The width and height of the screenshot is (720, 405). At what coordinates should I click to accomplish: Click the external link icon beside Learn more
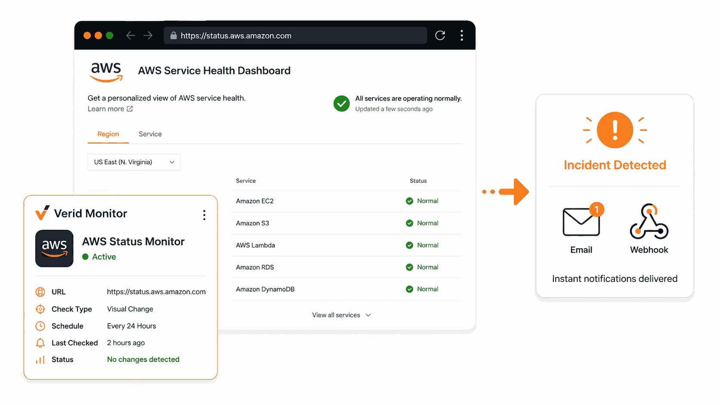click(130, 109)
